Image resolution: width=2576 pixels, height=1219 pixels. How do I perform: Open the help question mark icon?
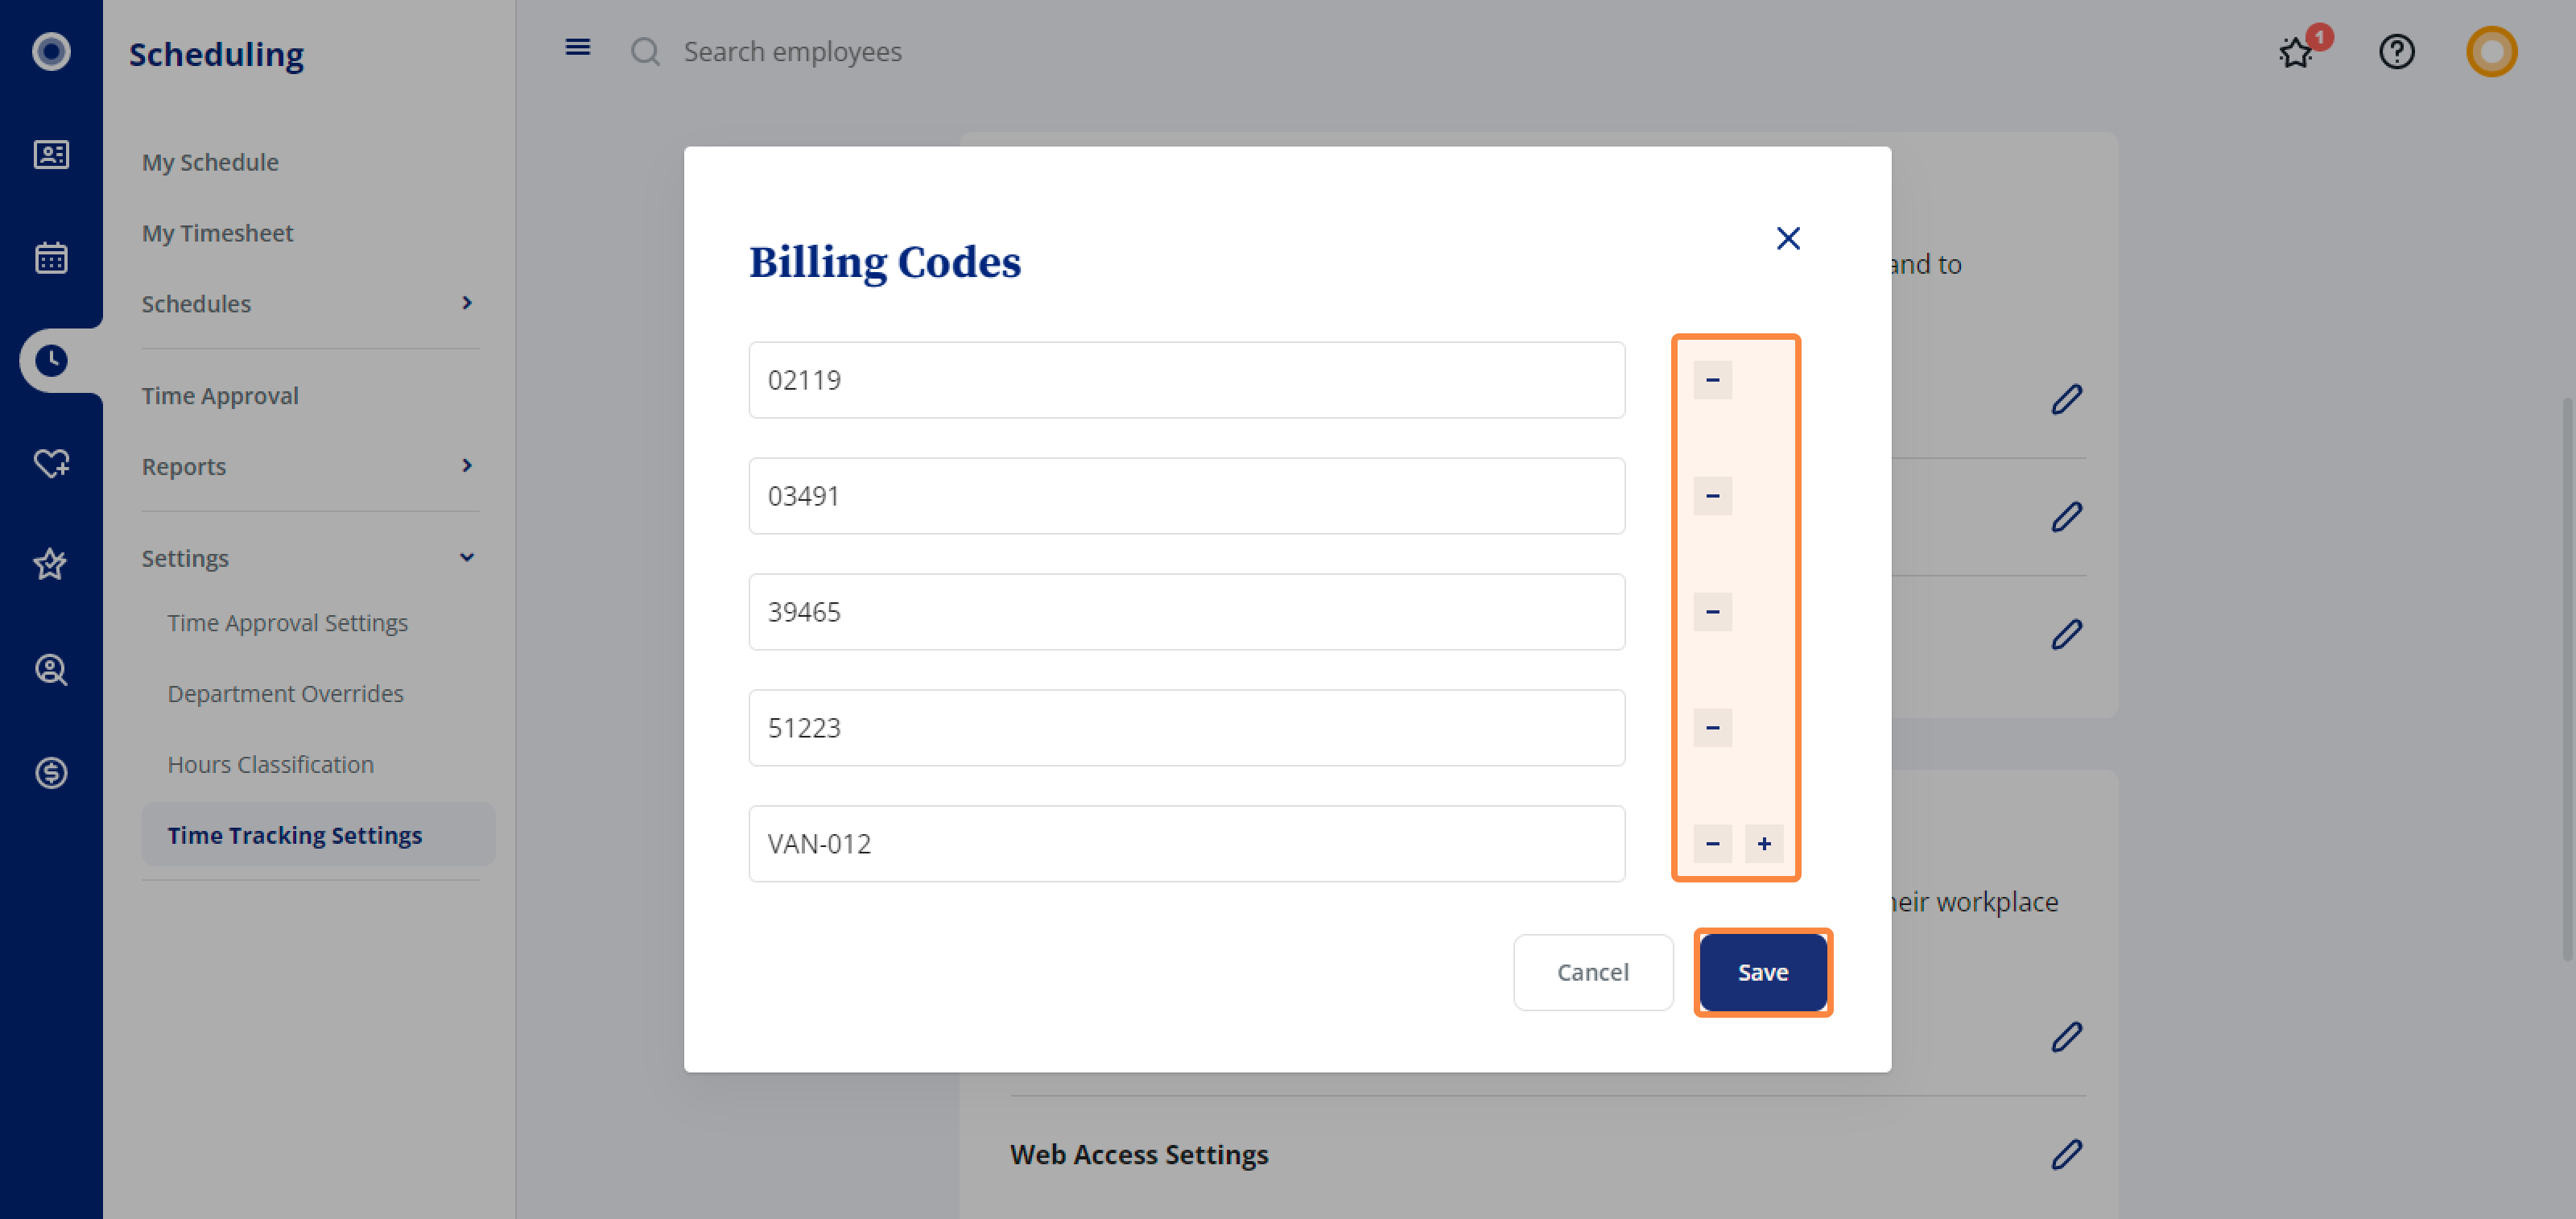(2396, 52)
